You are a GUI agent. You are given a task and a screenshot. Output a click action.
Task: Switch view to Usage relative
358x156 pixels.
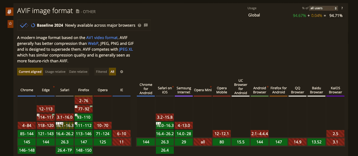(55, 72)
